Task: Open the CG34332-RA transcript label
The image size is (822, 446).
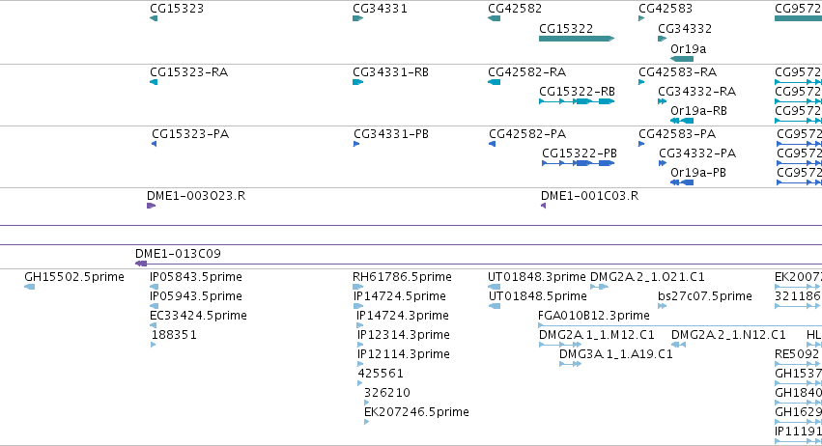Action: pyautogui.click(x=696, y=92)
